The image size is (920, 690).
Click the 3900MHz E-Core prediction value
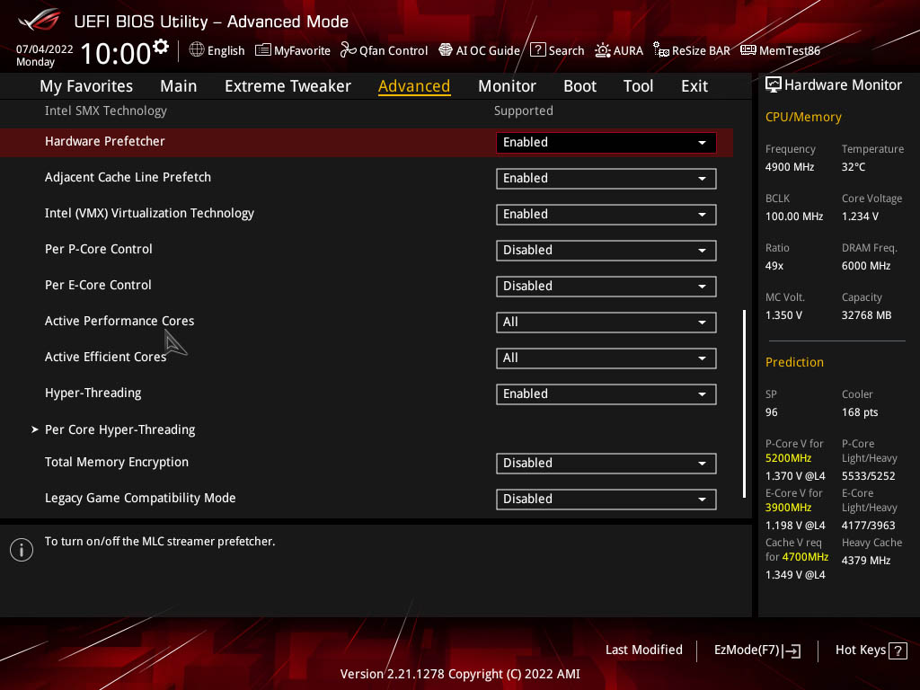click(x=788, y=508)
